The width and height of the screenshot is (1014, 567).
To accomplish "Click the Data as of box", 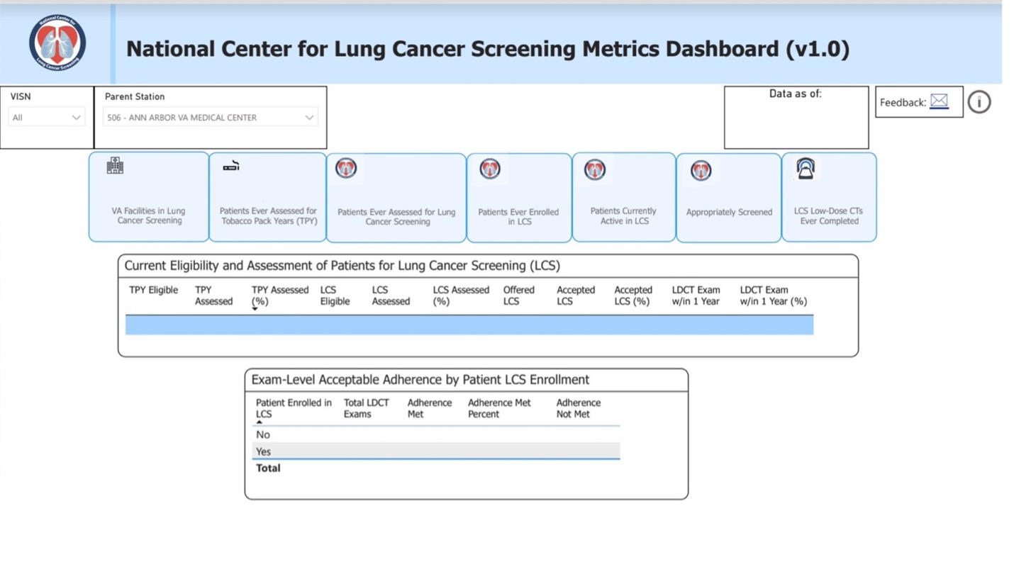I will point(796,118).
